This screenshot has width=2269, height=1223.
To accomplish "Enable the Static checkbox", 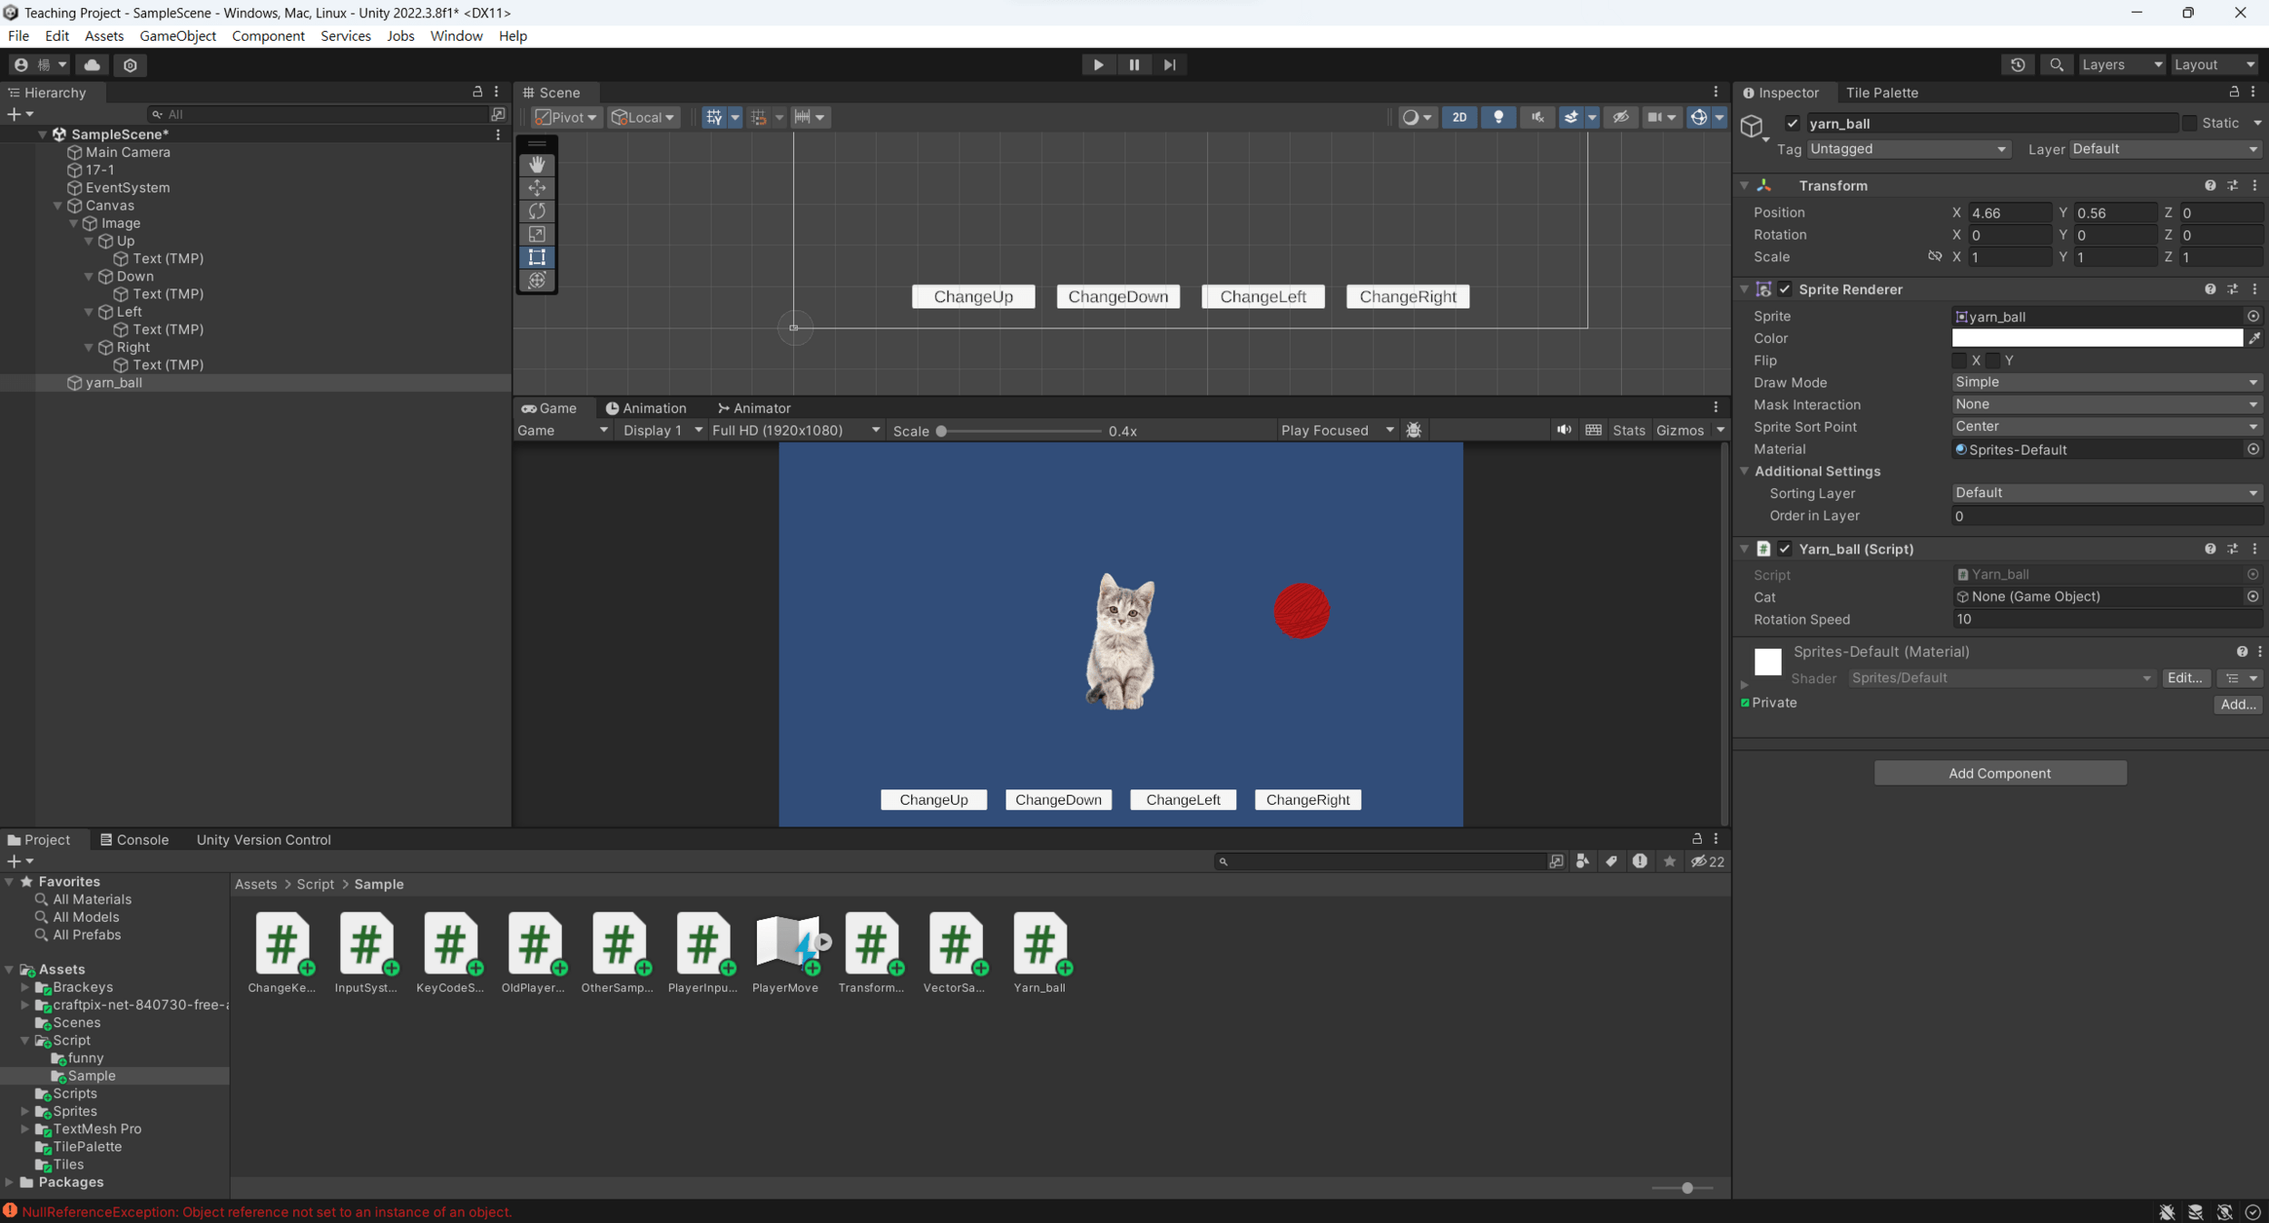I will (x=2189, y=123).
